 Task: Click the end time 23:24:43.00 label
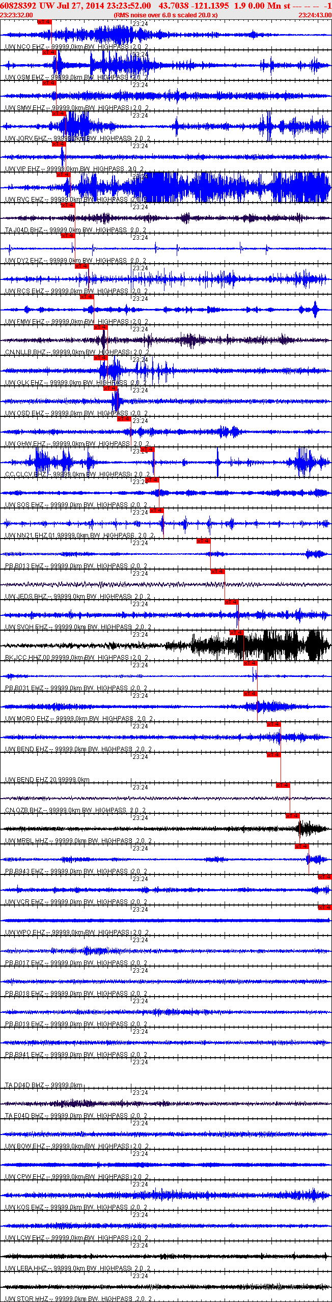pos(315,15)
